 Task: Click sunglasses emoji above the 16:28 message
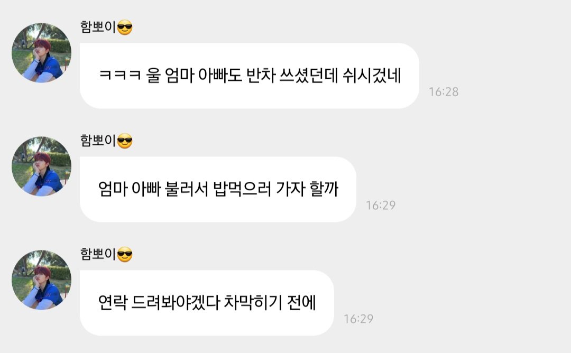(125, 27)
